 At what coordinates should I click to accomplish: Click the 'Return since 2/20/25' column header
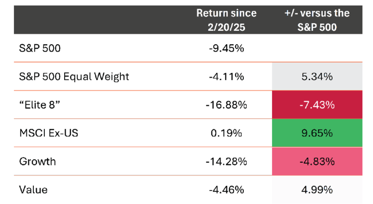[226, 20]
